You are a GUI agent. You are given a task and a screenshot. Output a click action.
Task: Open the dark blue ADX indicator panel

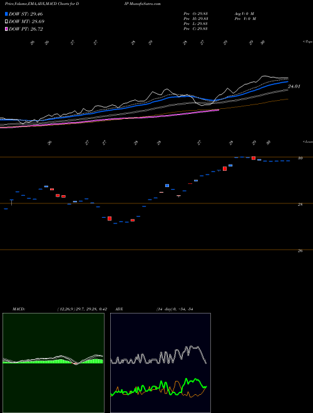point(160,363)
